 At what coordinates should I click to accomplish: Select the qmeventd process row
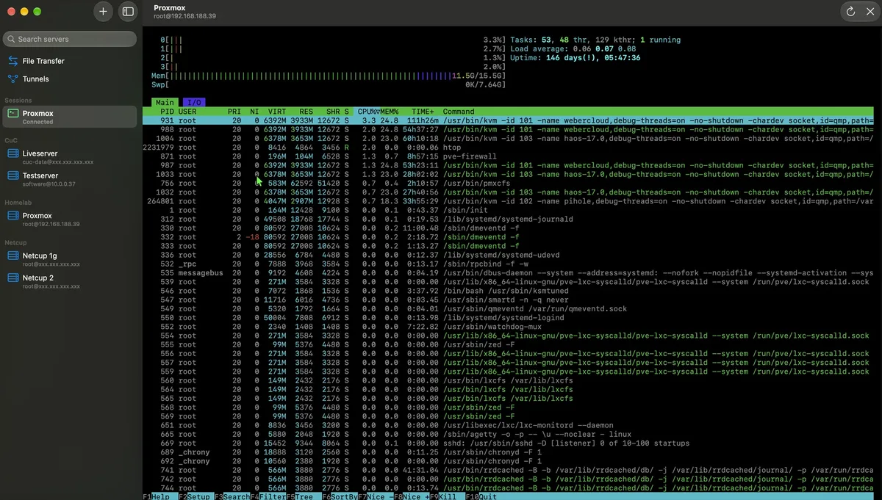click(508, 309)
